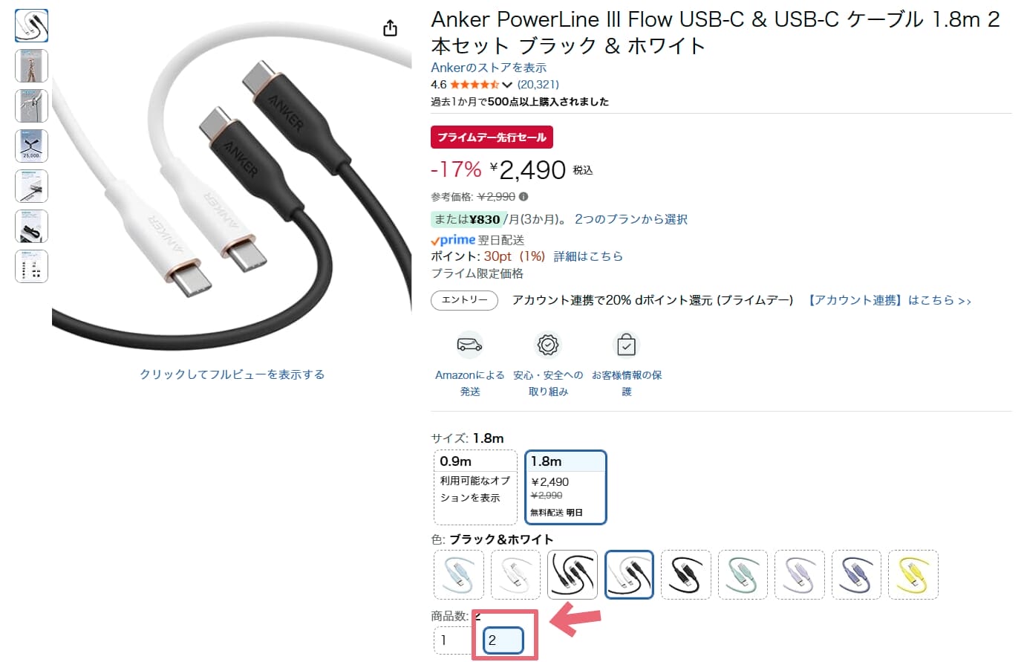Select the 1.8m size option

coord(566,487)
